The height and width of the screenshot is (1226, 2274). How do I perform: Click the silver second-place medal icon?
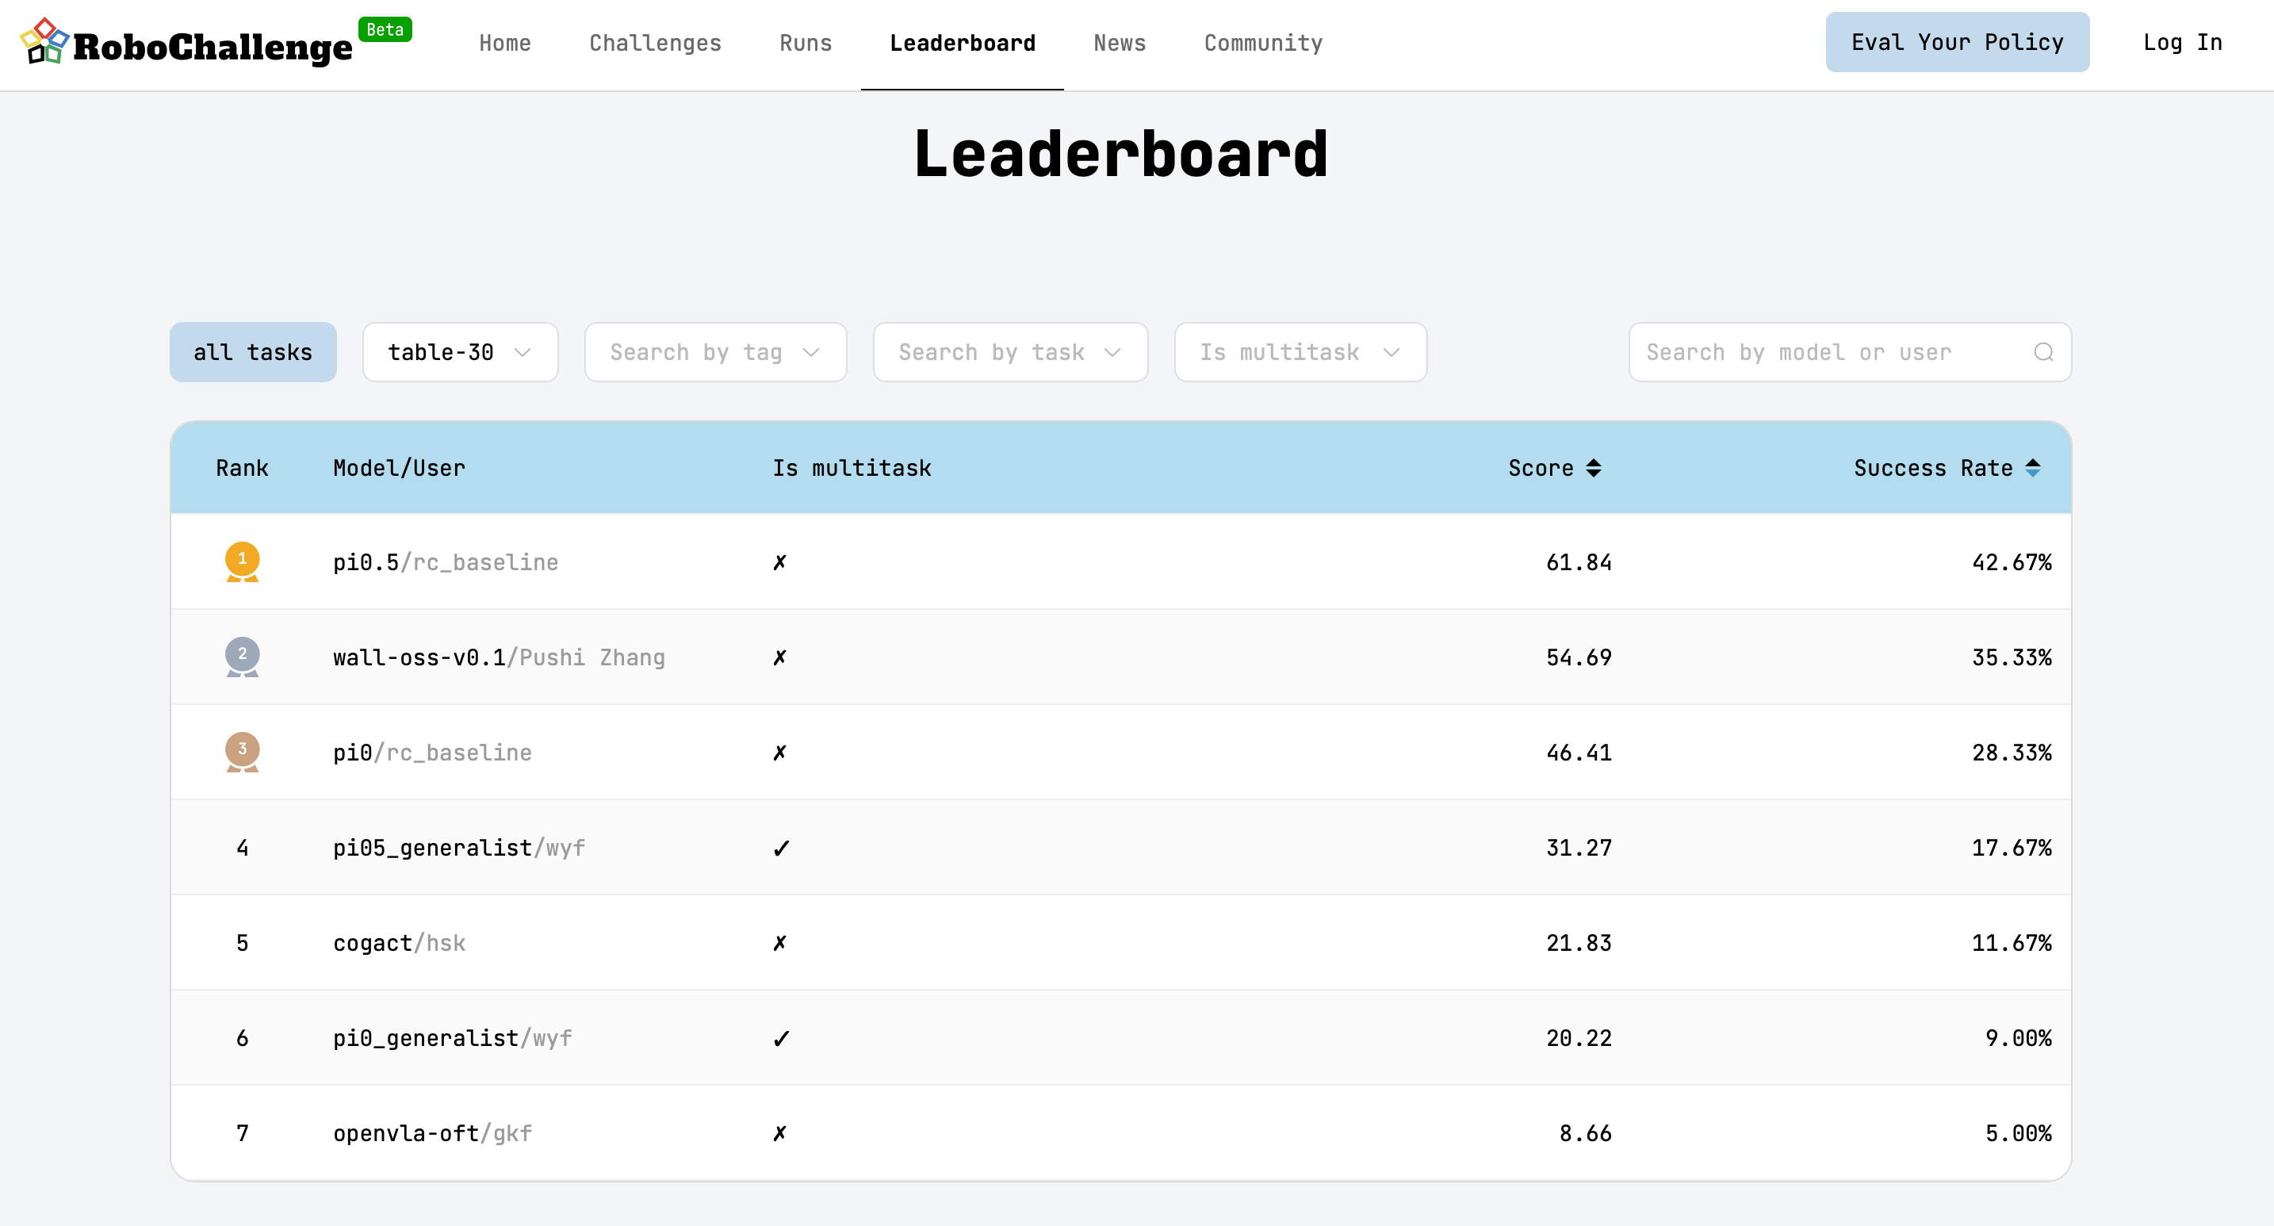pos(242,657)
